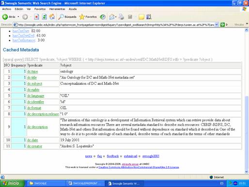Image resolution: width=249 pixels, height=187 pixels.
Task: Click the ES language indicator in the taskbar
Action: (x=222, y=184)
